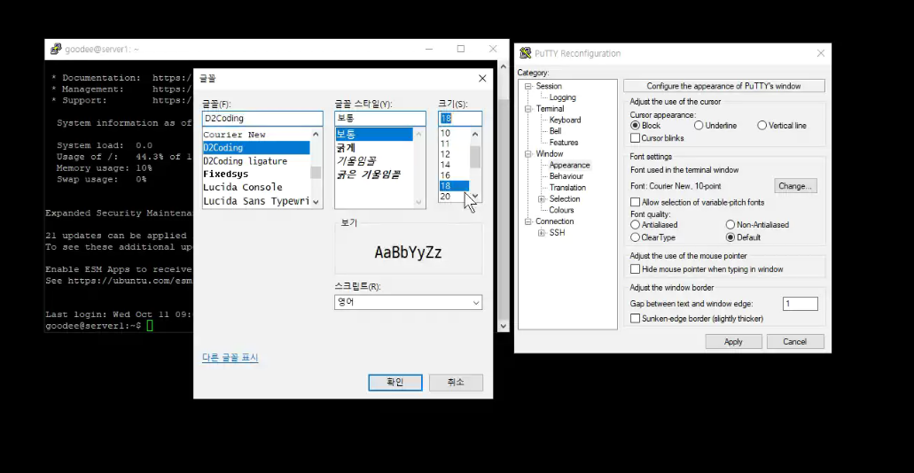
Task: Click the Change... font button
Action: point(795,186)
